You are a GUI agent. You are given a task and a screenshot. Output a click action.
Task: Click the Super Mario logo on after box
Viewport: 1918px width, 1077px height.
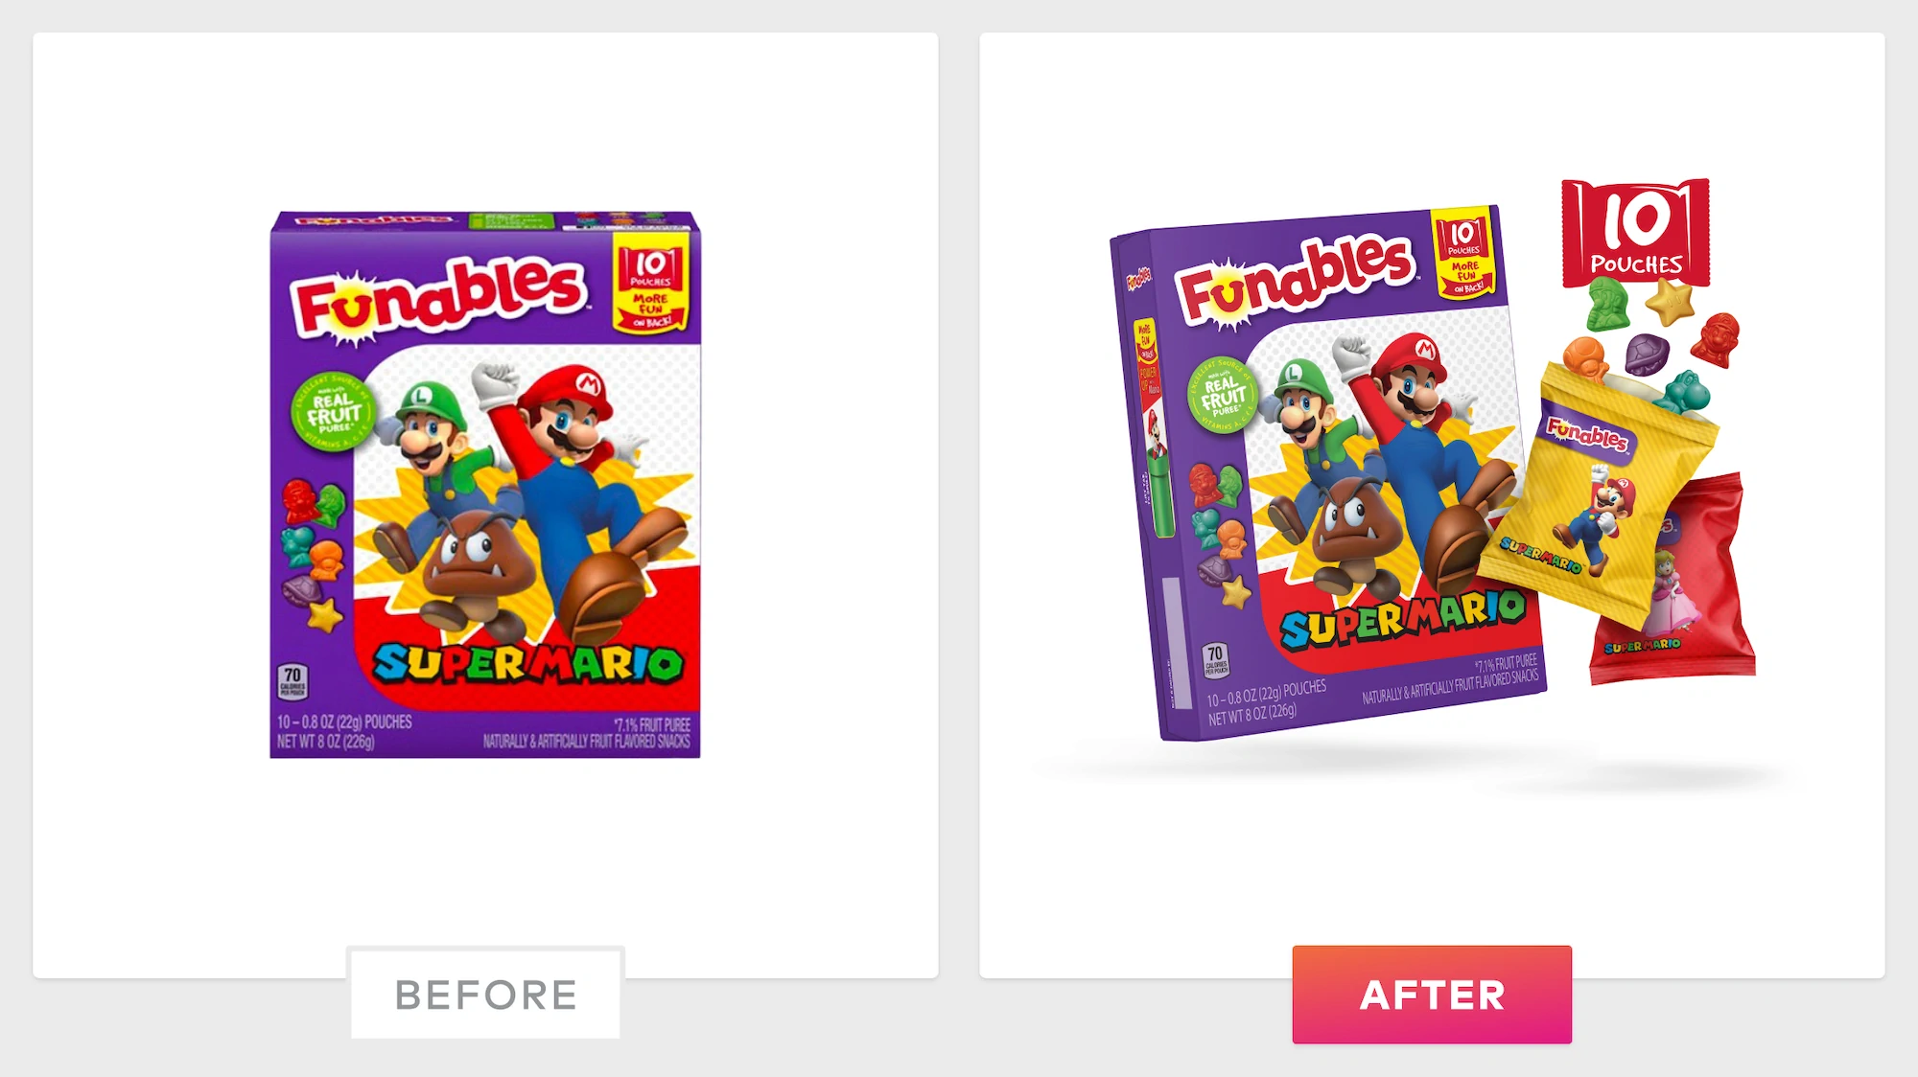pos(1402,619)
